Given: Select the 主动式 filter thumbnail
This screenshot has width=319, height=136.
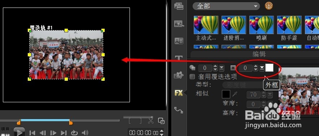Looking at the screenshot, I should [x=206, y=25].
